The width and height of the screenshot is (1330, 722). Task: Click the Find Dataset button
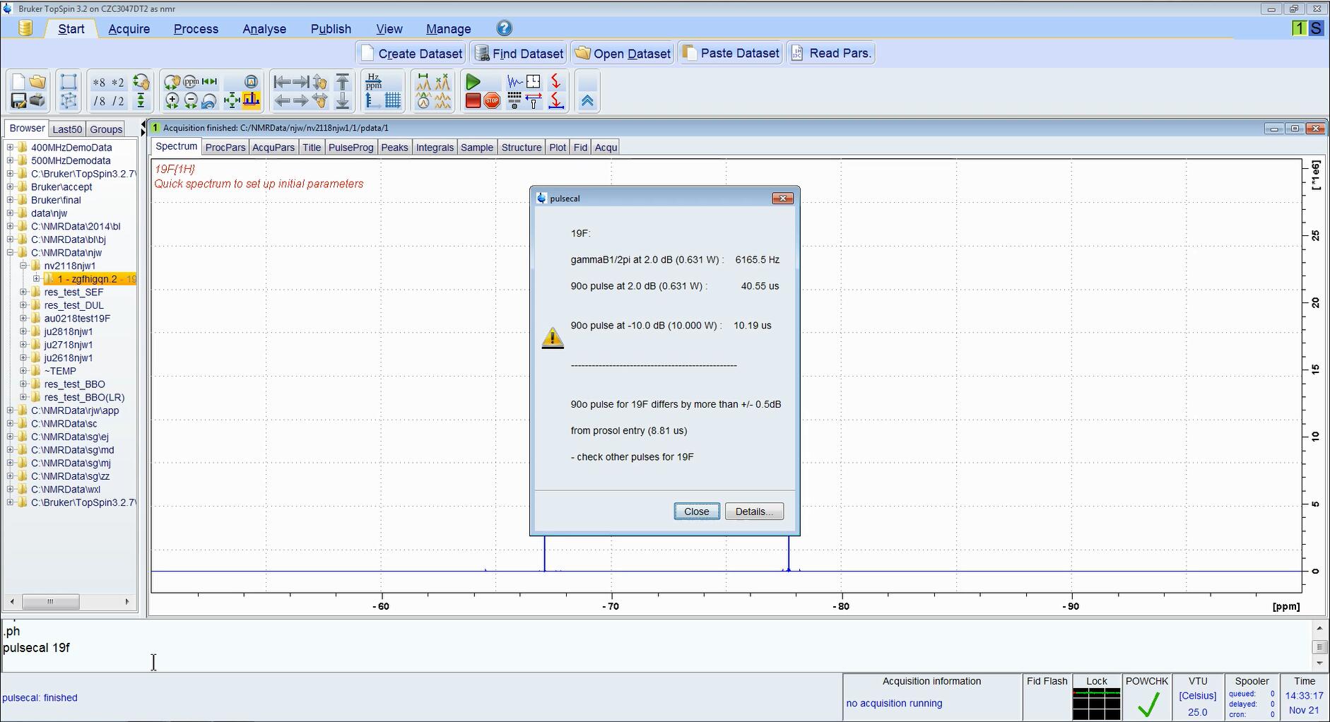[519, 54]
